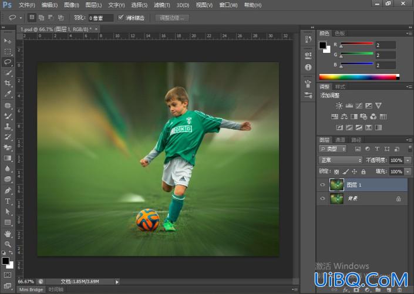414x294 pixels.
Task: Toggle lock all for layer
Action: [363, 172]
